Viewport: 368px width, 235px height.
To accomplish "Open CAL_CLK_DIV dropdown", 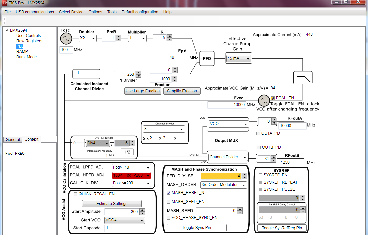I will (x=131, y=183).
